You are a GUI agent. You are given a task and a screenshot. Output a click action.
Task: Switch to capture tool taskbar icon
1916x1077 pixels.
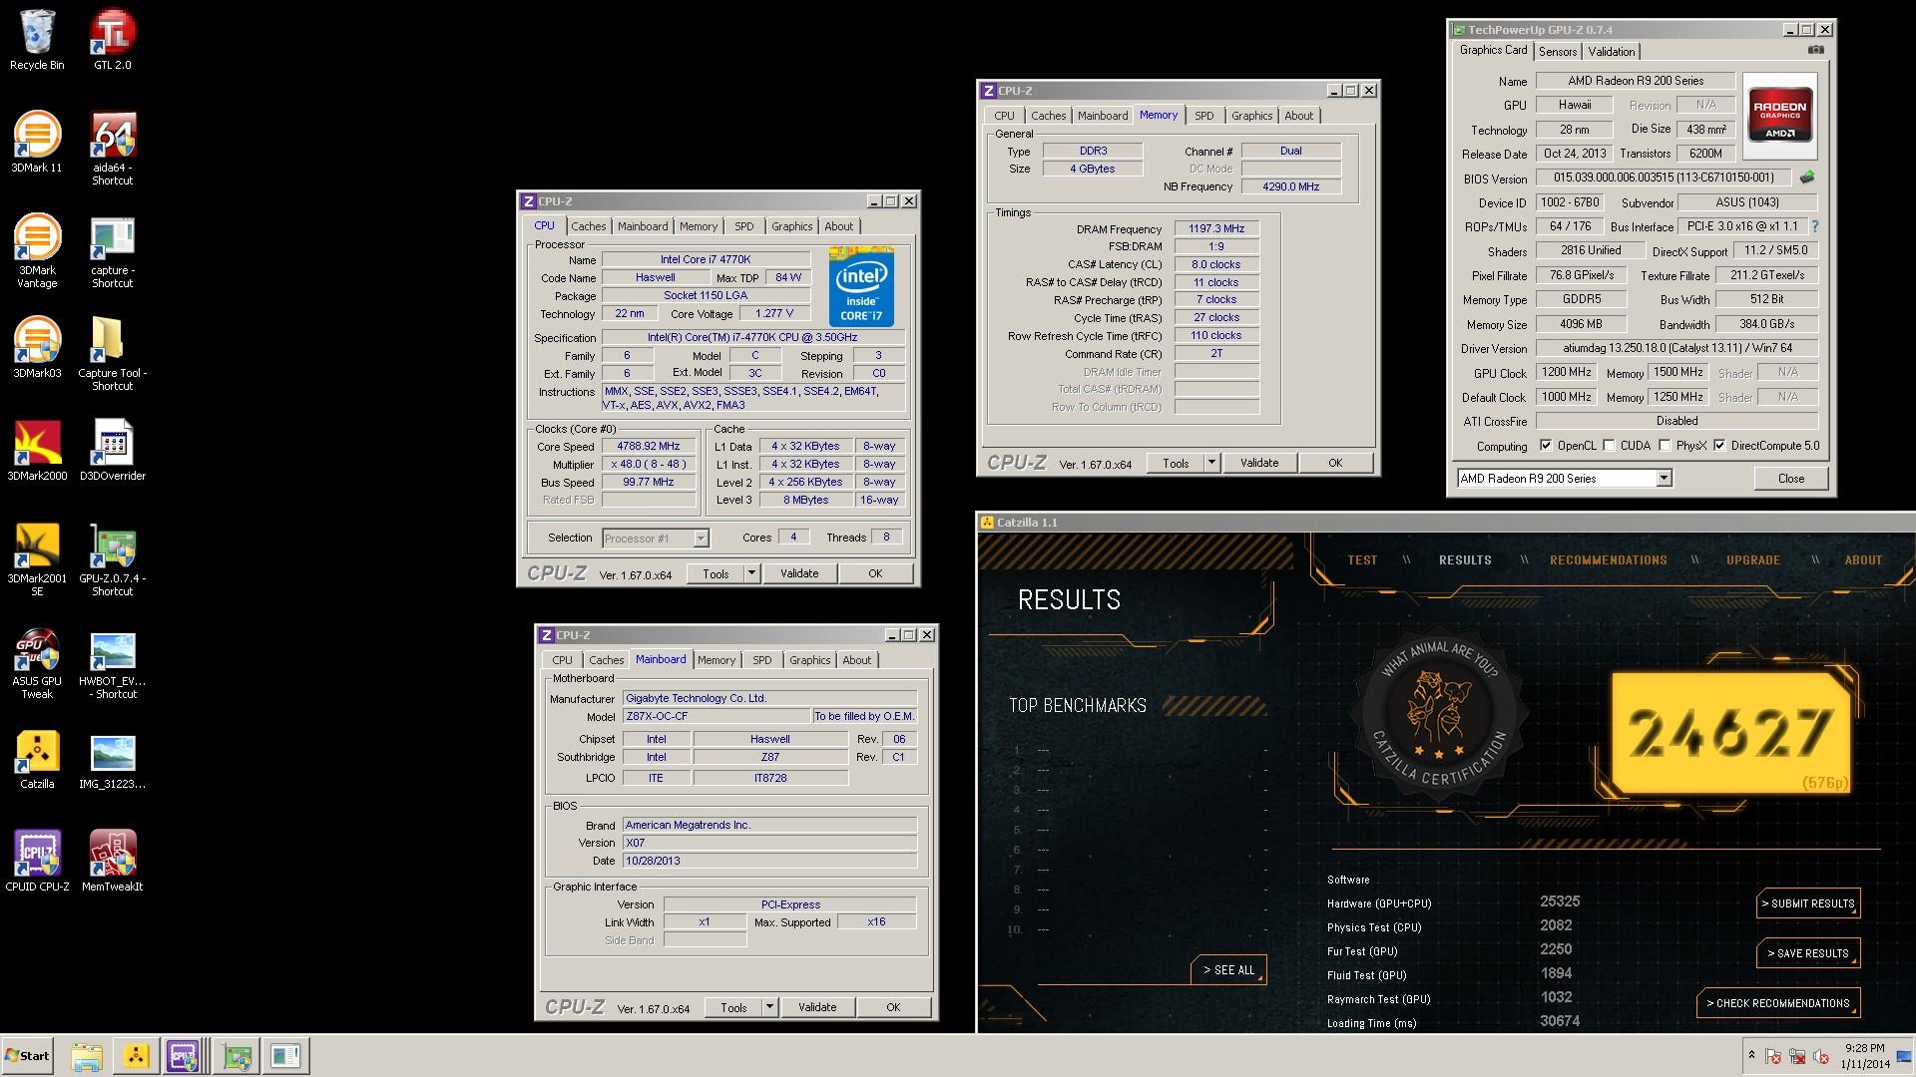pos(285,1056)
